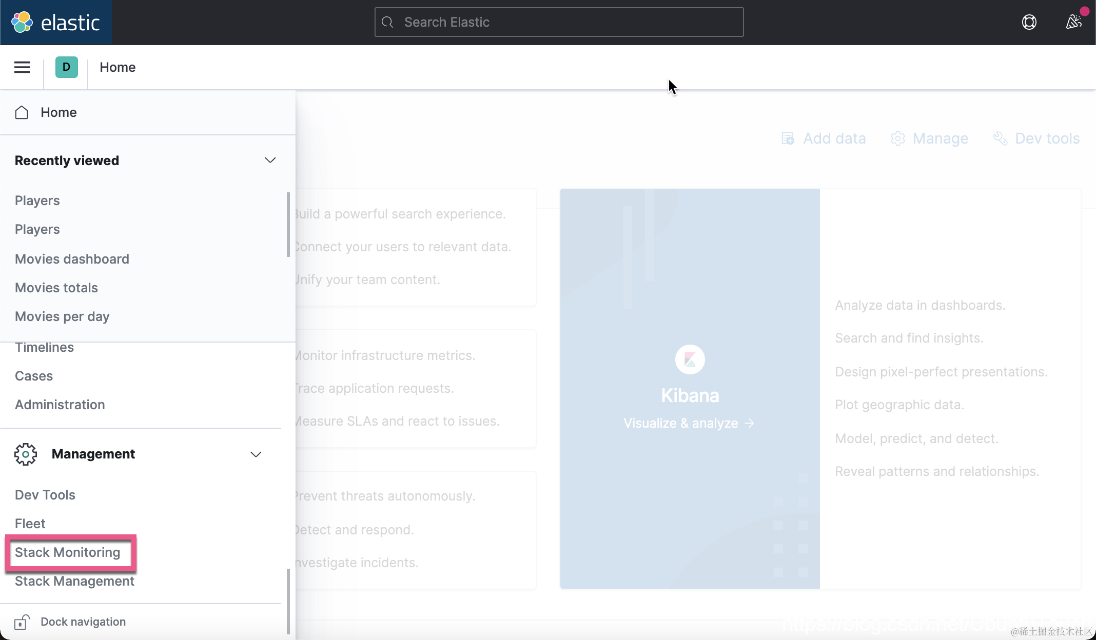Click the Management gear icon
Image resolution: width=1096 pixels, height=640 pixels.
click(26, 454)
